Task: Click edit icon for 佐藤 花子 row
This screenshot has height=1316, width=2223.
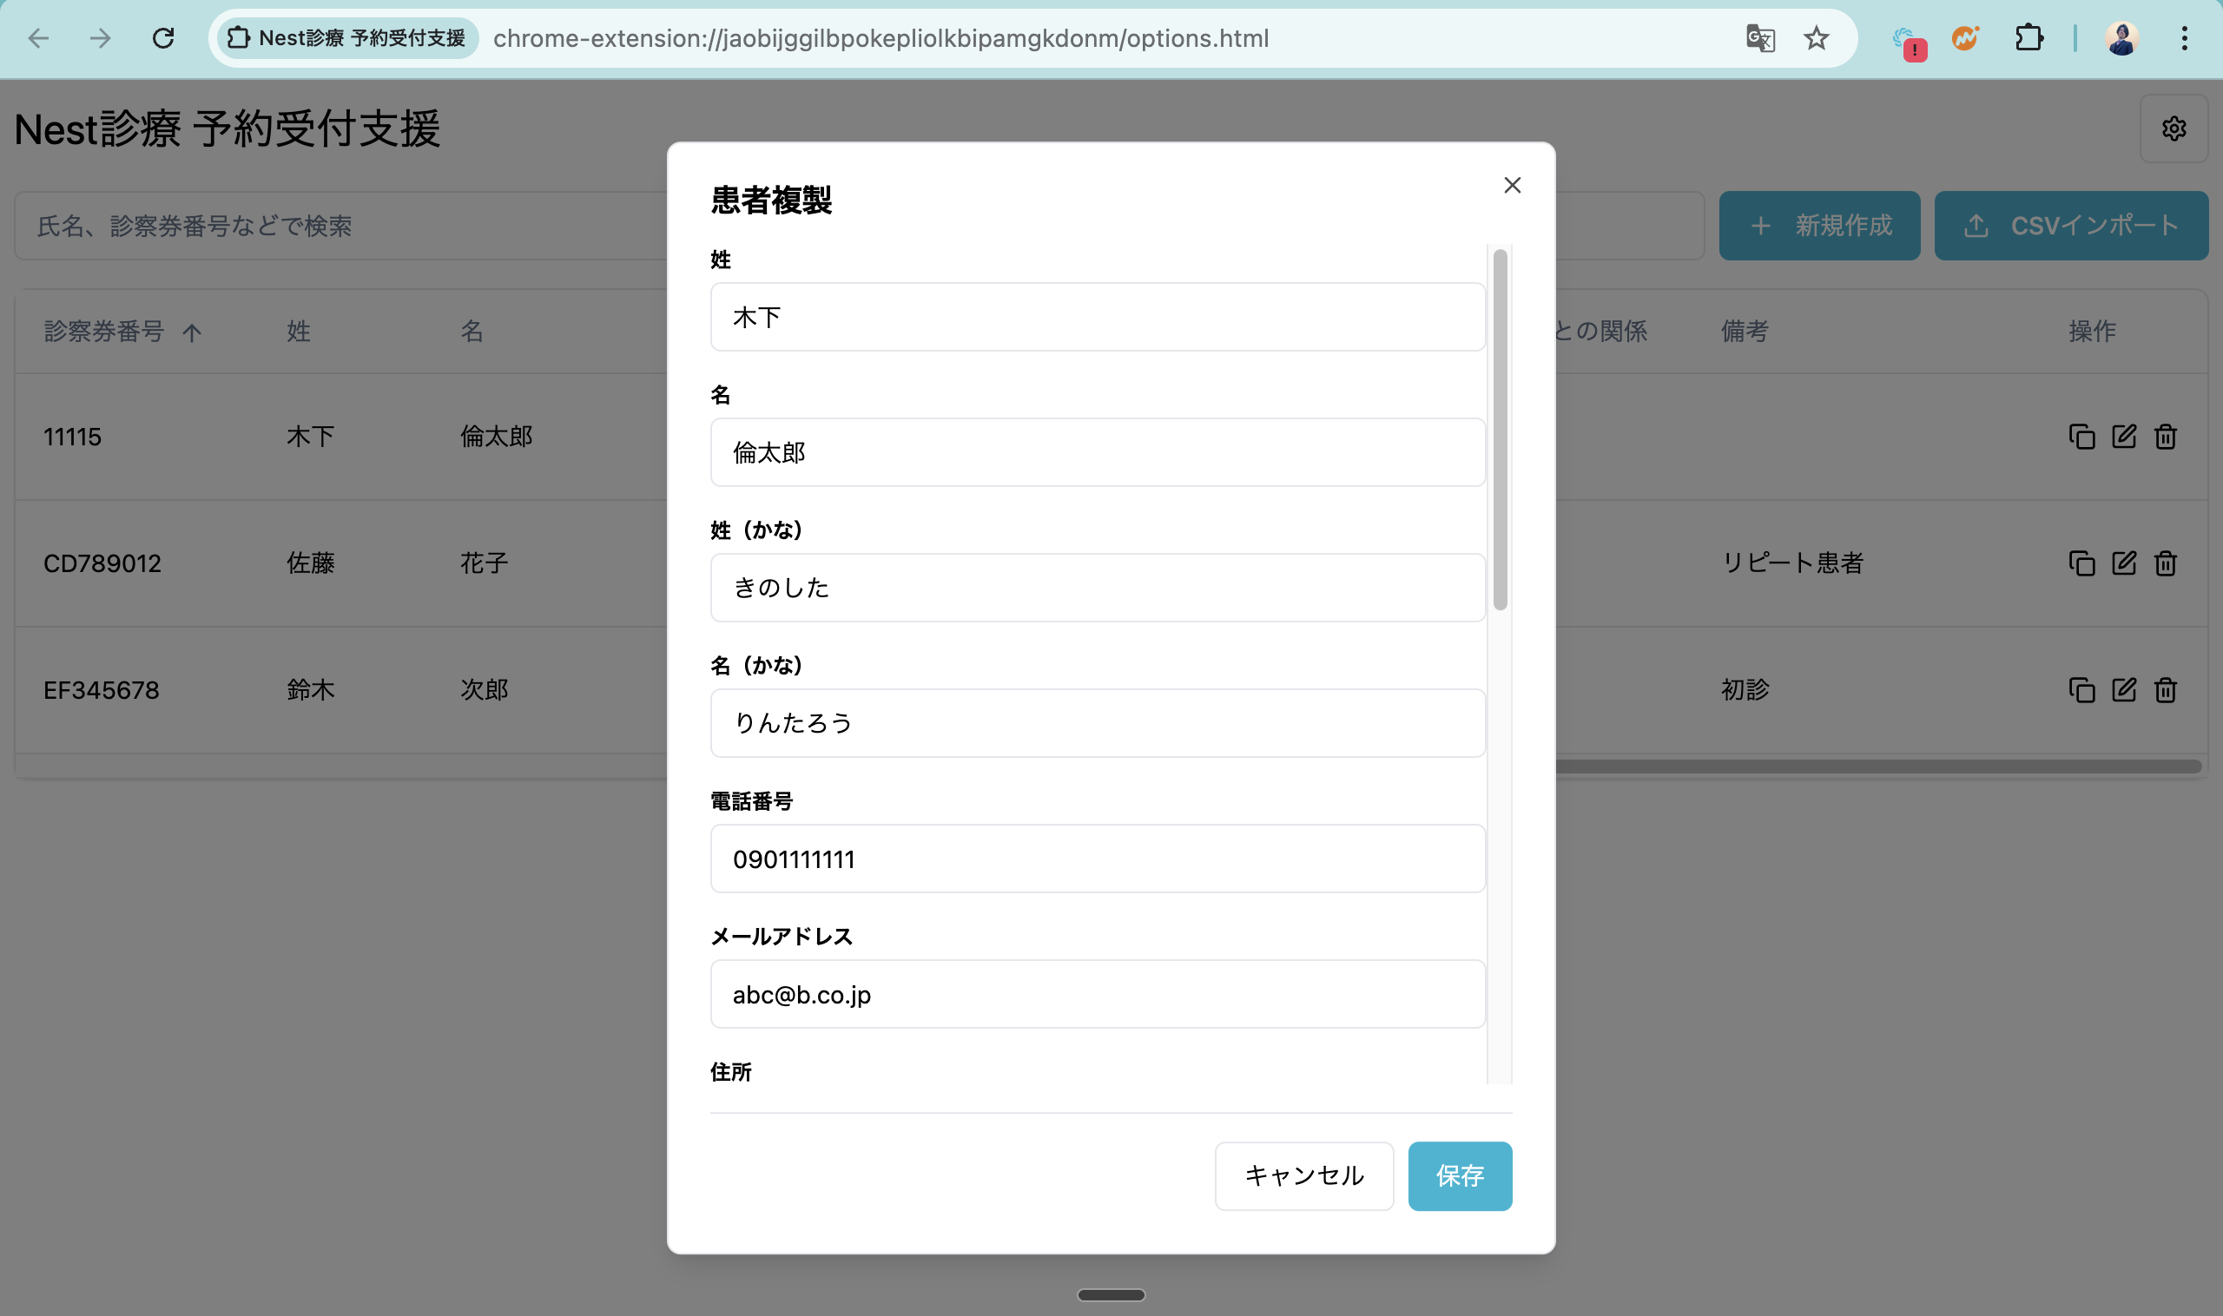Action: [x=2124, y=563]
